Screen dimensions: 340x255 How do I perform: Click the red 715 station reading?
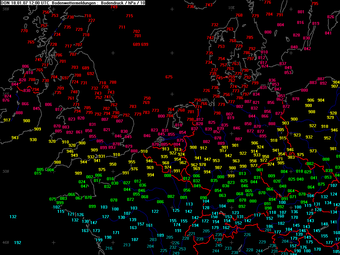[x=129, y=16]
